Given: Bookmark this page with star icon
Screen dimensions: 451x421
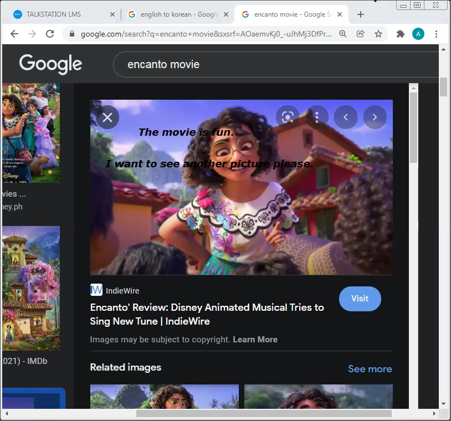Looking at the screenshot, I should tap(378, 34).
